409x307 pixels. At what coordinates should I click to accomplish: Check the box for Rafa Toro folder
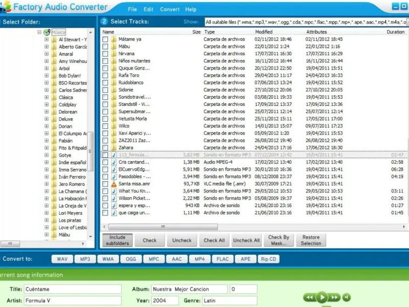[105, 75]
